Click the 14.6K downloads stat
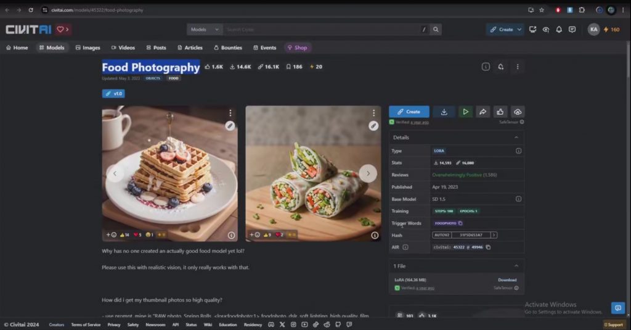Image resolution: width=631 pixels, height=330 pixels. point(240,67)
